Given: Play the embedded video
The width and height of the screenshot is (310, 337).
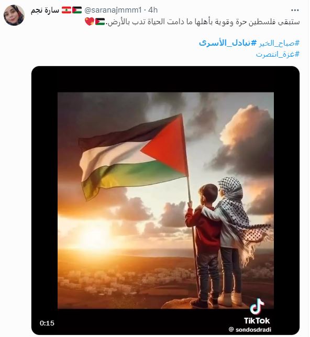Looking at the screenshot, I should [x=165, y=201].
